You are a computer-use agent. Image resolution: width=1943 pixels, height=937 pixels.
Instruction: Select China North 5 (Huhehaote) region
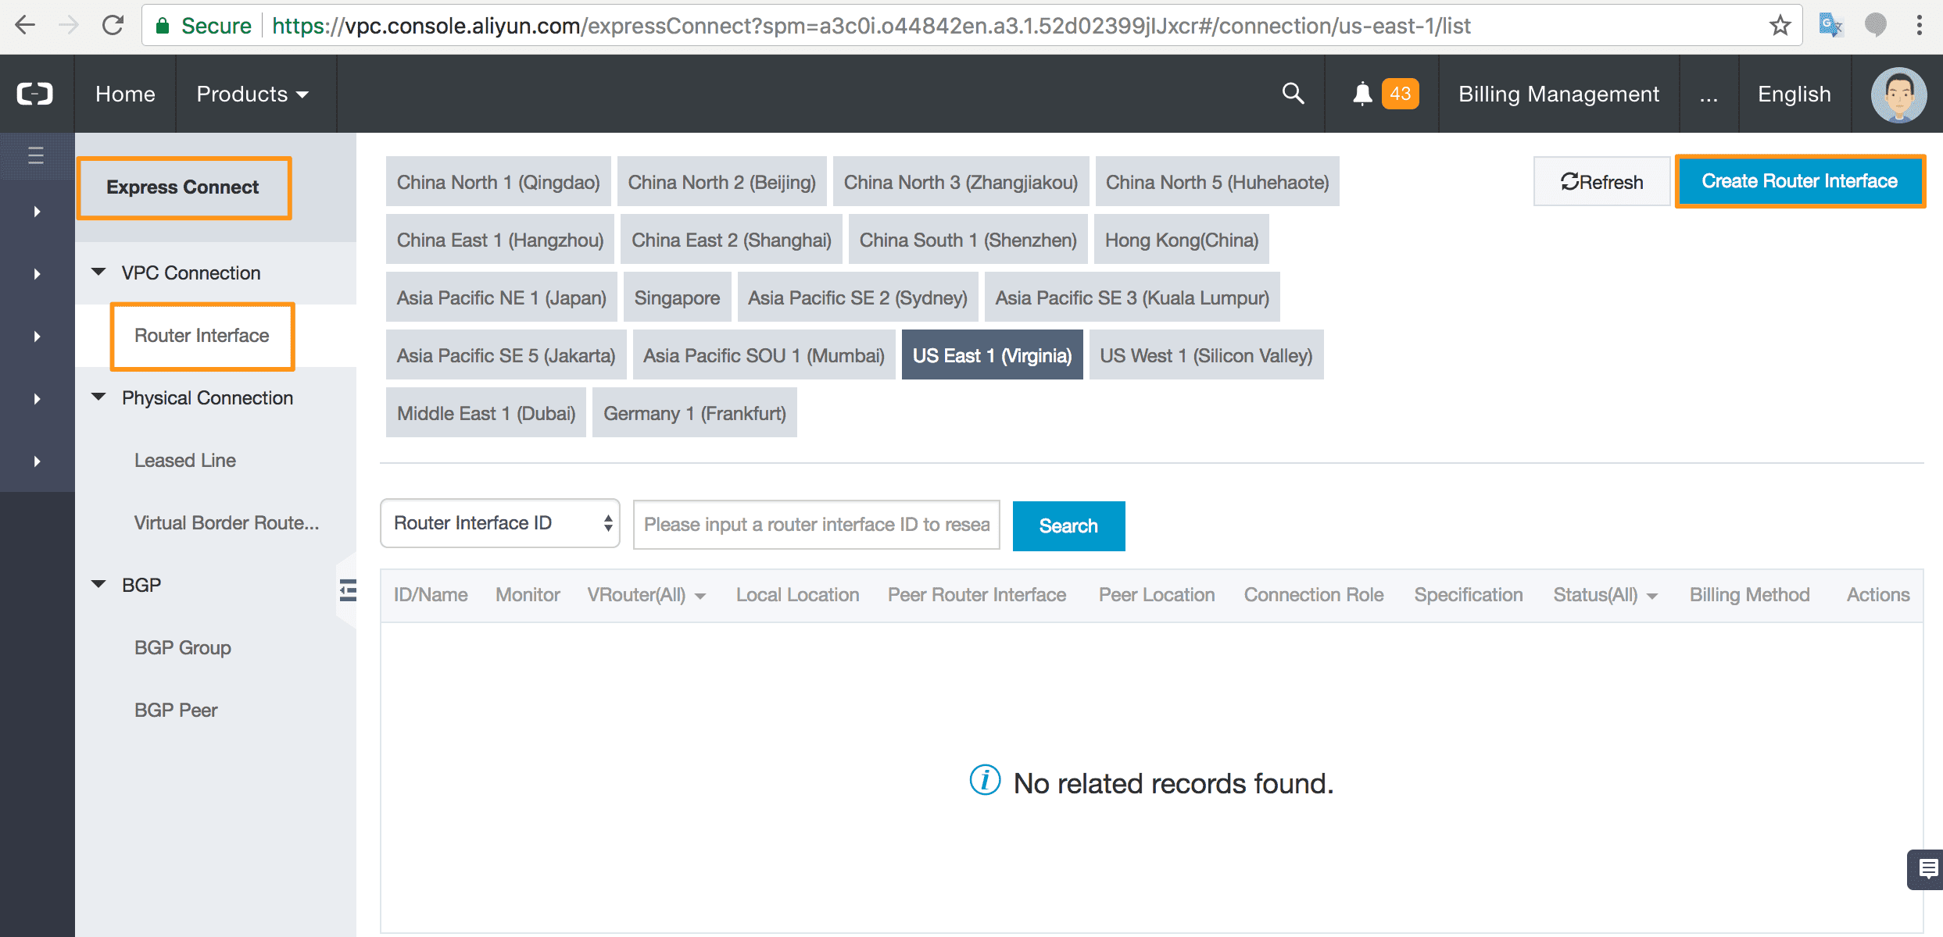coord(1217,182)
